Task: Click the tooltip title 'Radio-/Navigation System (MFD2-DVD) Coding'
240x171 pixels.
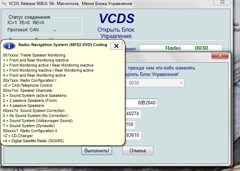Action: [x=63, y=45]
